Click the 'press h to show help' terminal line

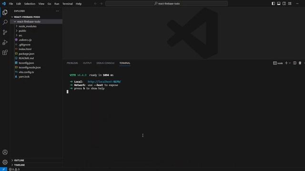pos(87,88)
